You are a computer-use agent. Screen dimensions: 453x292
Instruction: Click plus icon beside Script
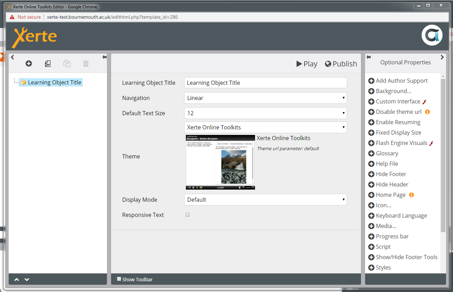[371, 247]
